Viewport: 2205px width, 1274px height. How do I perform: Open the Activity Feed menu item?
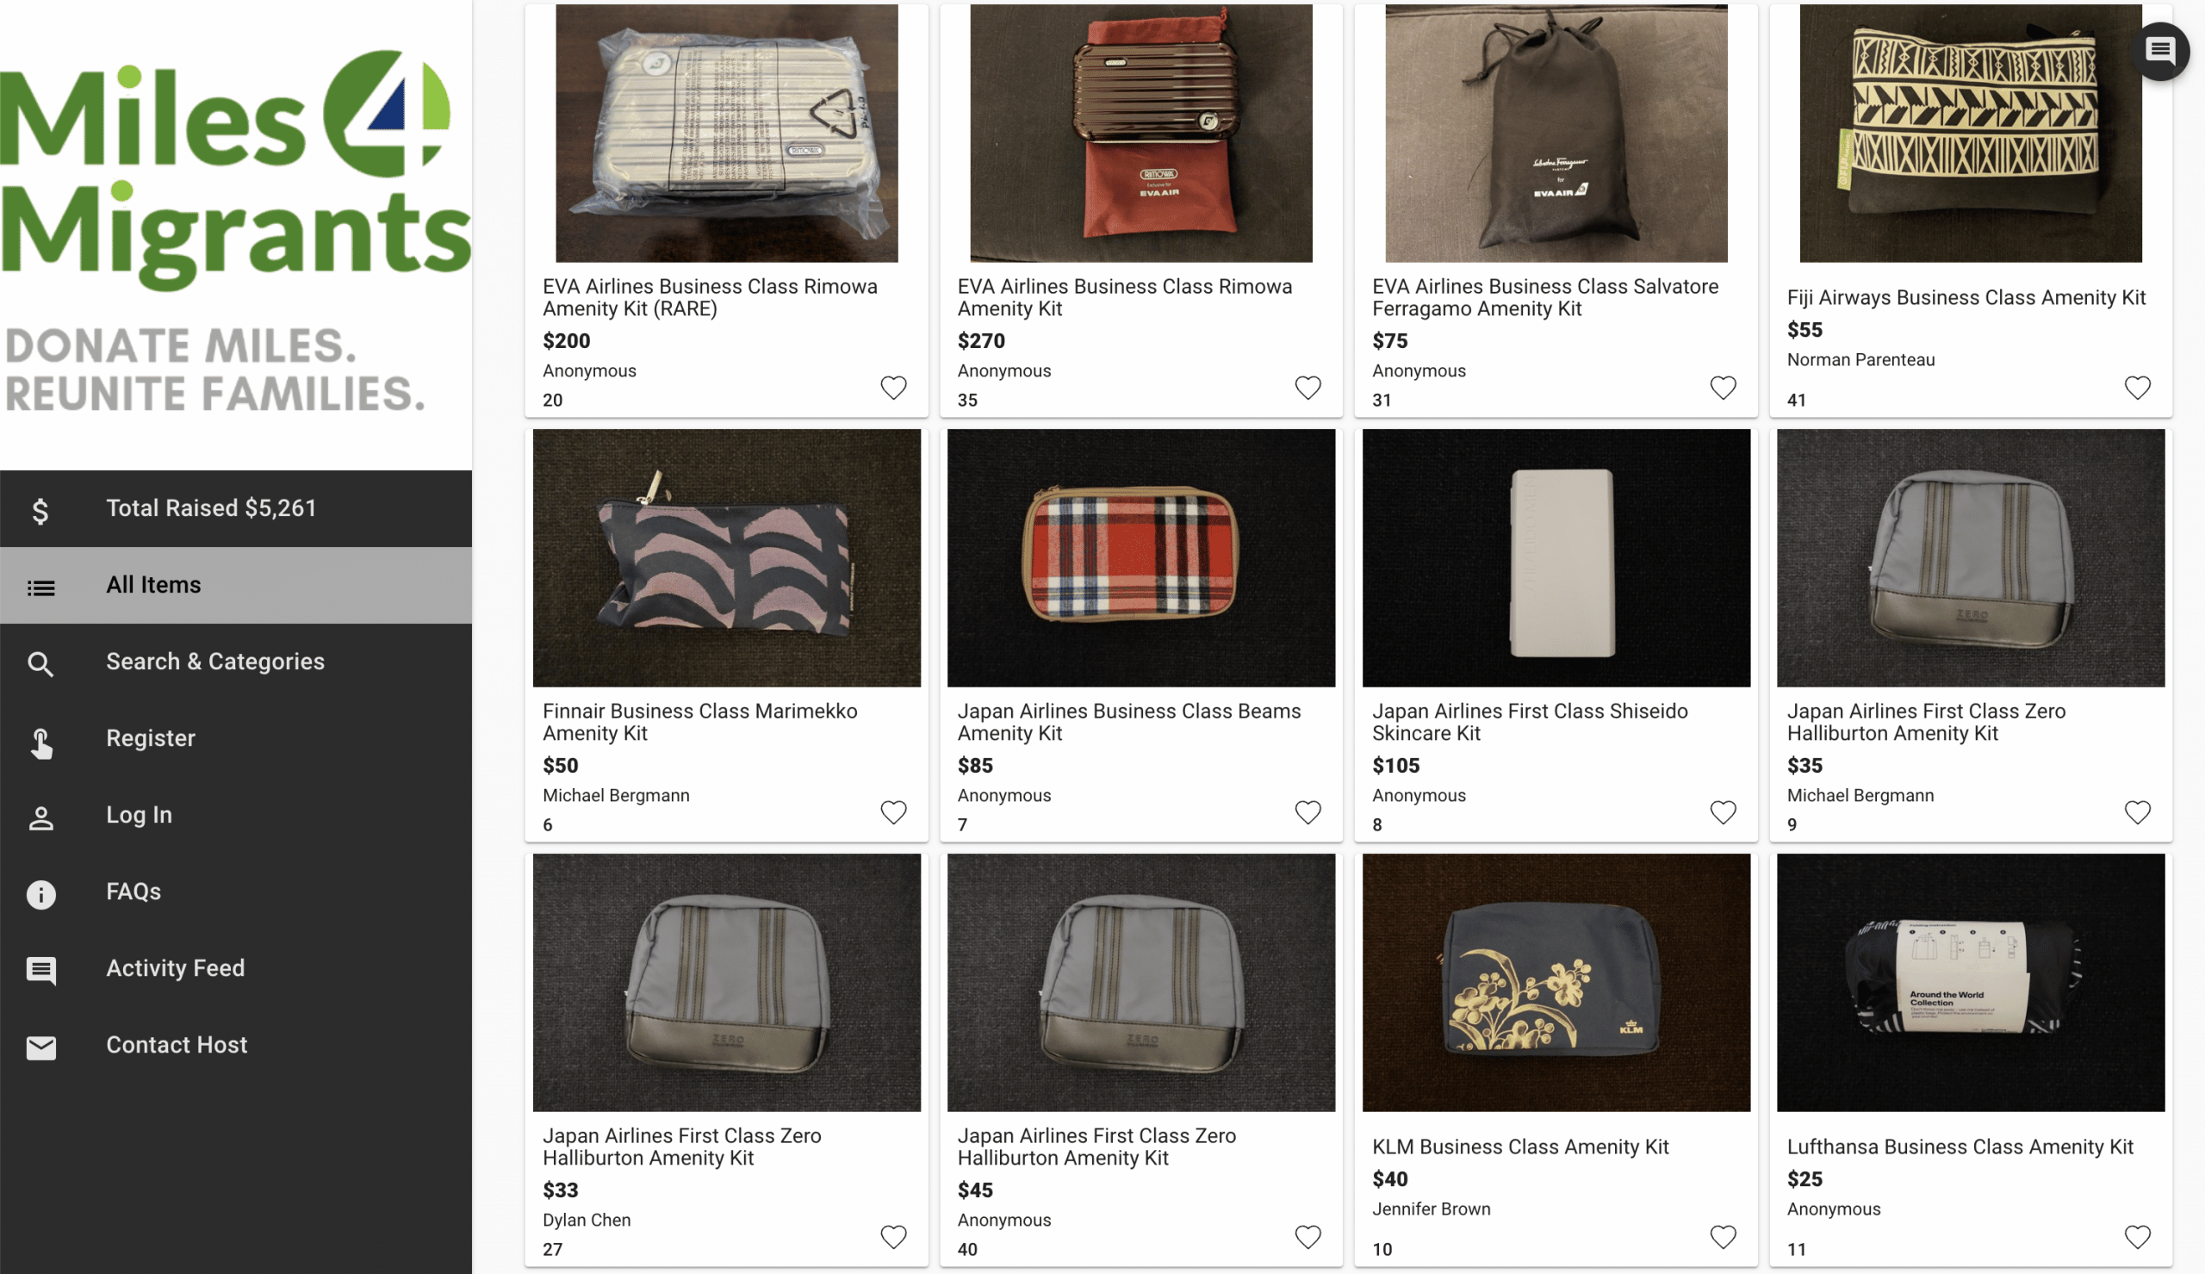(175, 967)
